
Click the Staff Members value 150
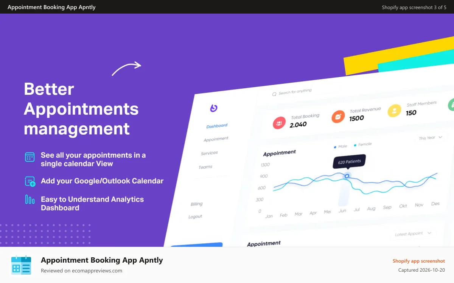point(411,112)
